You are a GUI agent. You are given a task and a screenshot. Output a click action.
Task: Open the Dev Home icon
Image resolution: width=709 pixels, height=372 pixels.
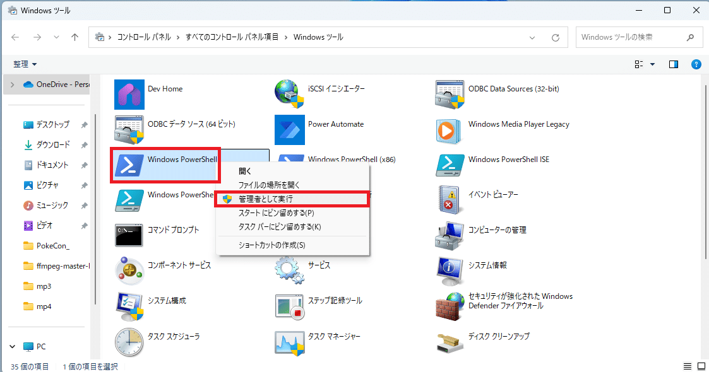pyautogui.click(x=129, y=95)
